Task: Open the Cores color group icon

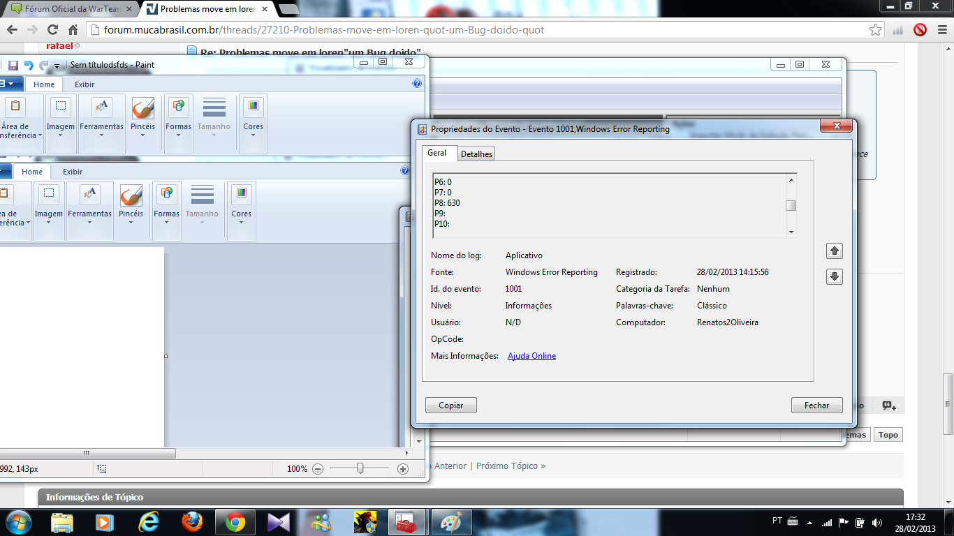Action: click(x=253, y=107)
